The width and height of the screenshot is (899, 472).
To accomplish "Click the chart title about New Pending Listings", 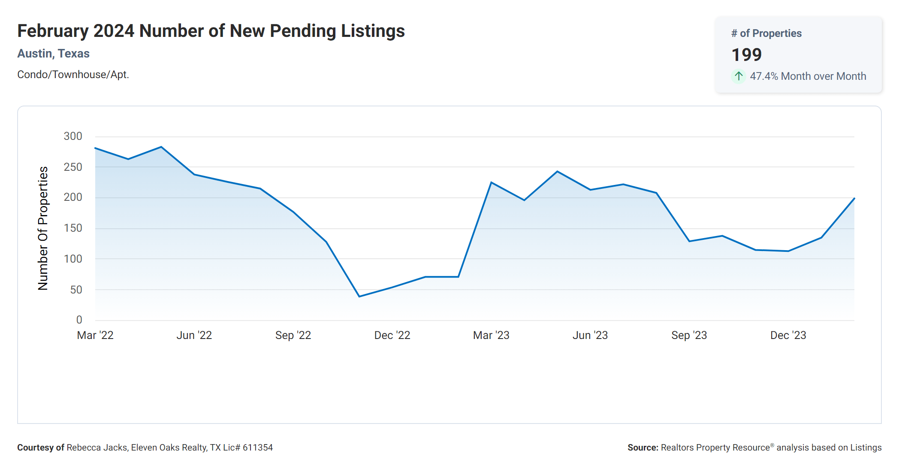I will 211,31.
